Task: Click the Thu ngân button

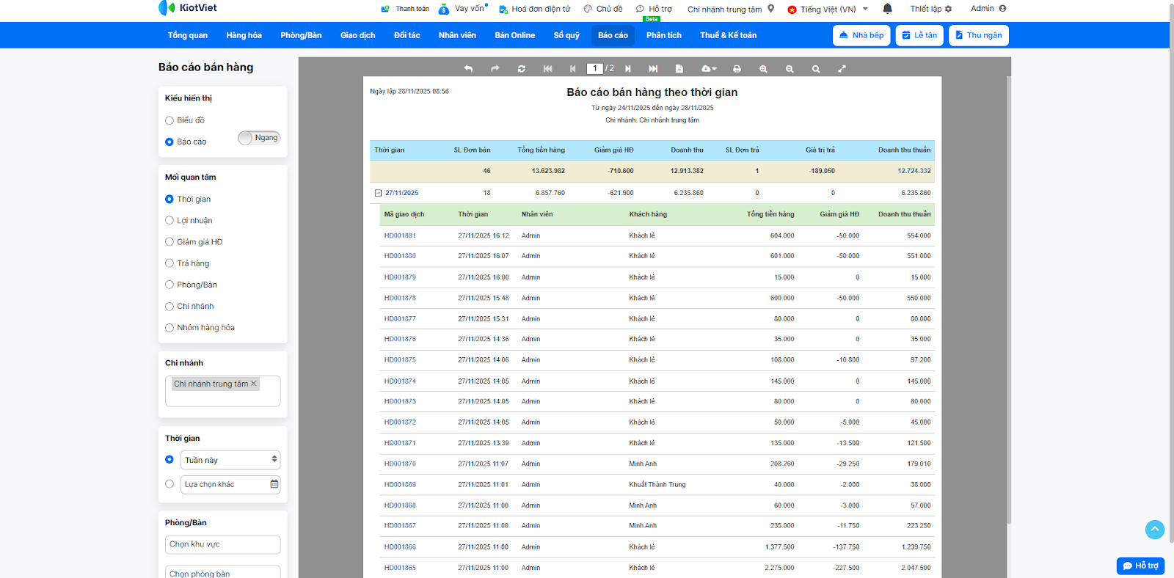Action: pyautogui.click(x=978, y=35)
